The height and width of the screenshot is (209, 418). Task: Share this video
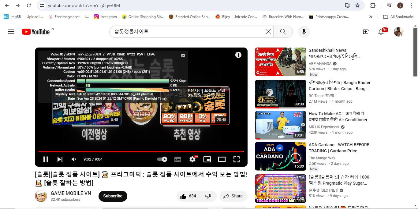pos(233,196)
